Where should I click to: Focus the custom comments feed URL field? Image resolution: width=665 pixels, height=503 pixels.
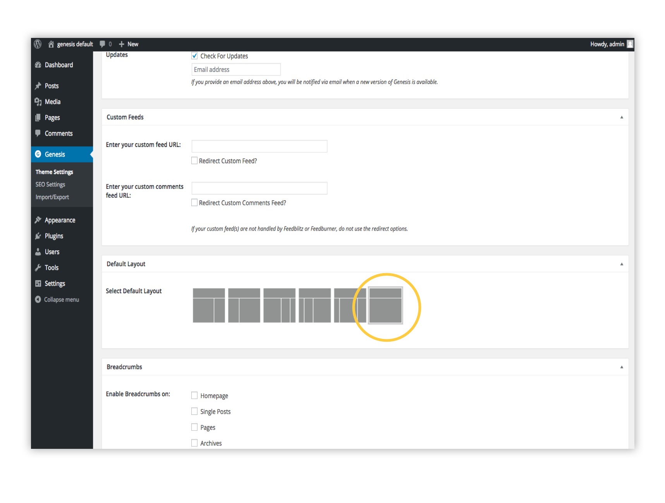pyautogui.click(x=259, y=188)
